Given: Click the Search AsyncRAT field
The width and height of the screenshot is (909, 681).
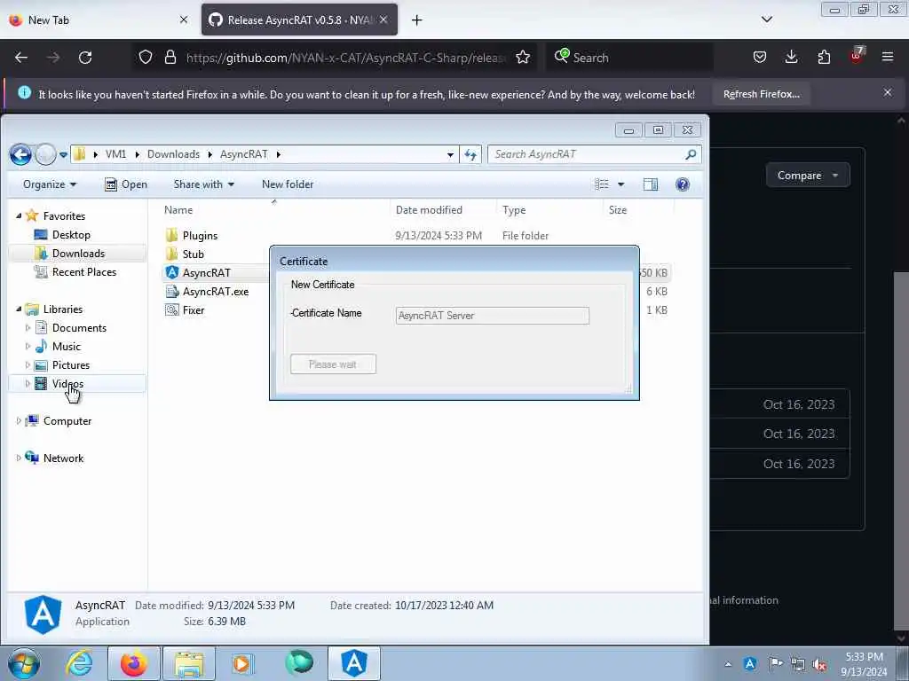Looking at the screenshot, I should pos(594,154).
